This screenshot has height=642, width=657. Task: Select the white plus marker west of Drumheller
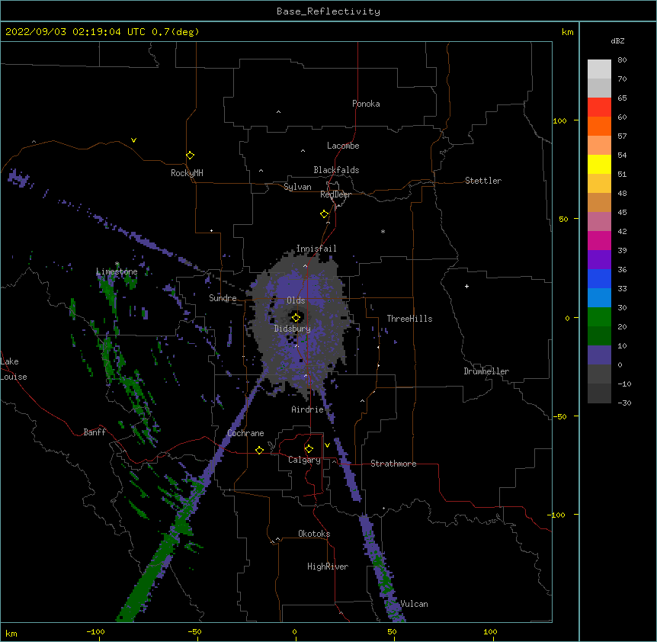466,286
